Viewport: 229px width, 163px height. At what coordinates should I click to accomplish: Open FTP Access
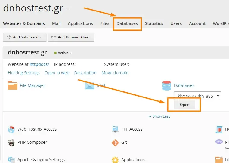coord(132,129)
